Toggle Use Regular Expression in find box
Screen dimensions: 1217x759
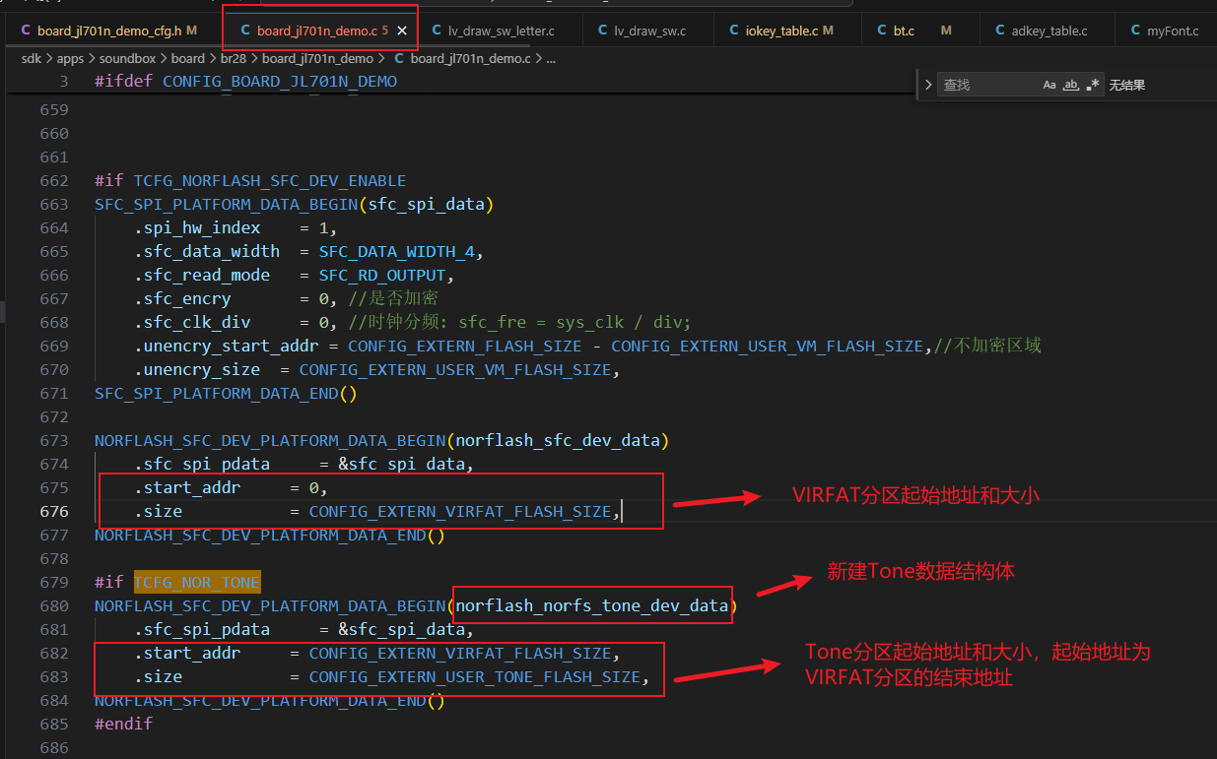[1092, 86]
